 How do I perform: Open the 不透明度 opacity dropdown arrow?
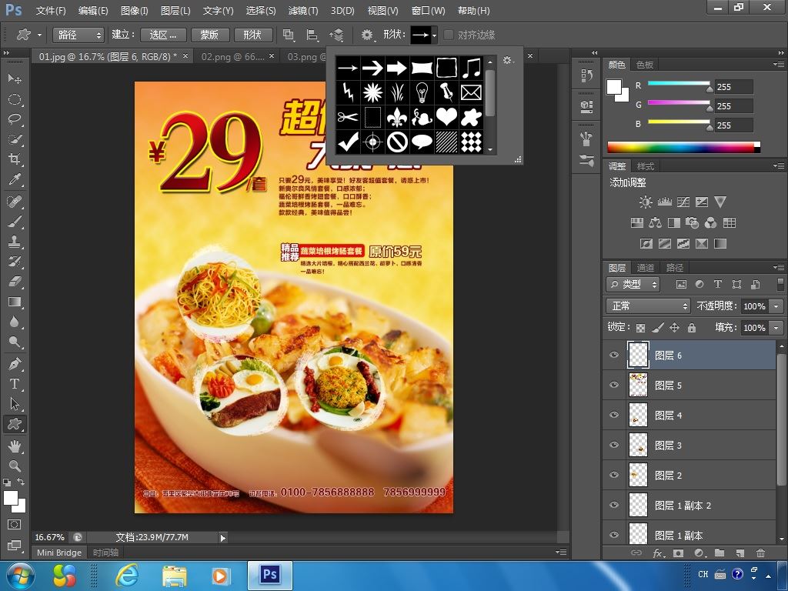[x=775, y=306]
